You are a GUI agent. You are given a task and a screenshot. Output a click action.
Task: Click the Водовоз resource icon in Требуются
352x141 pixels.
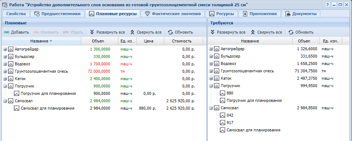pos(216,63)
